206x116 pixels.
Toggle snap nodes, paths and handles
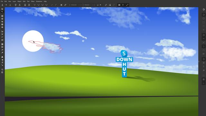click(203, 35)
